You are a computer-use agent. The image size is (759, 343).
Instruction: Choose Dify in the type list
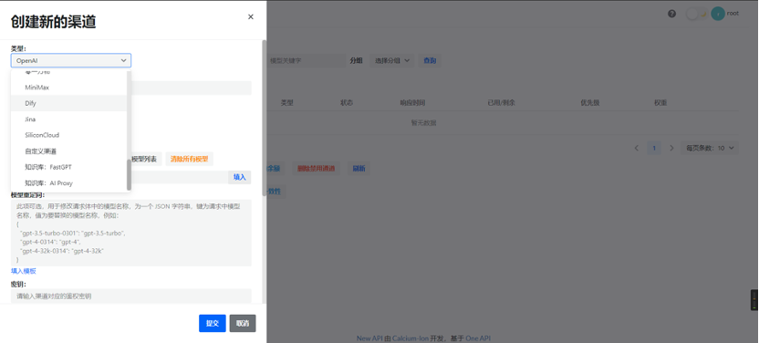(x=68, y=103)
